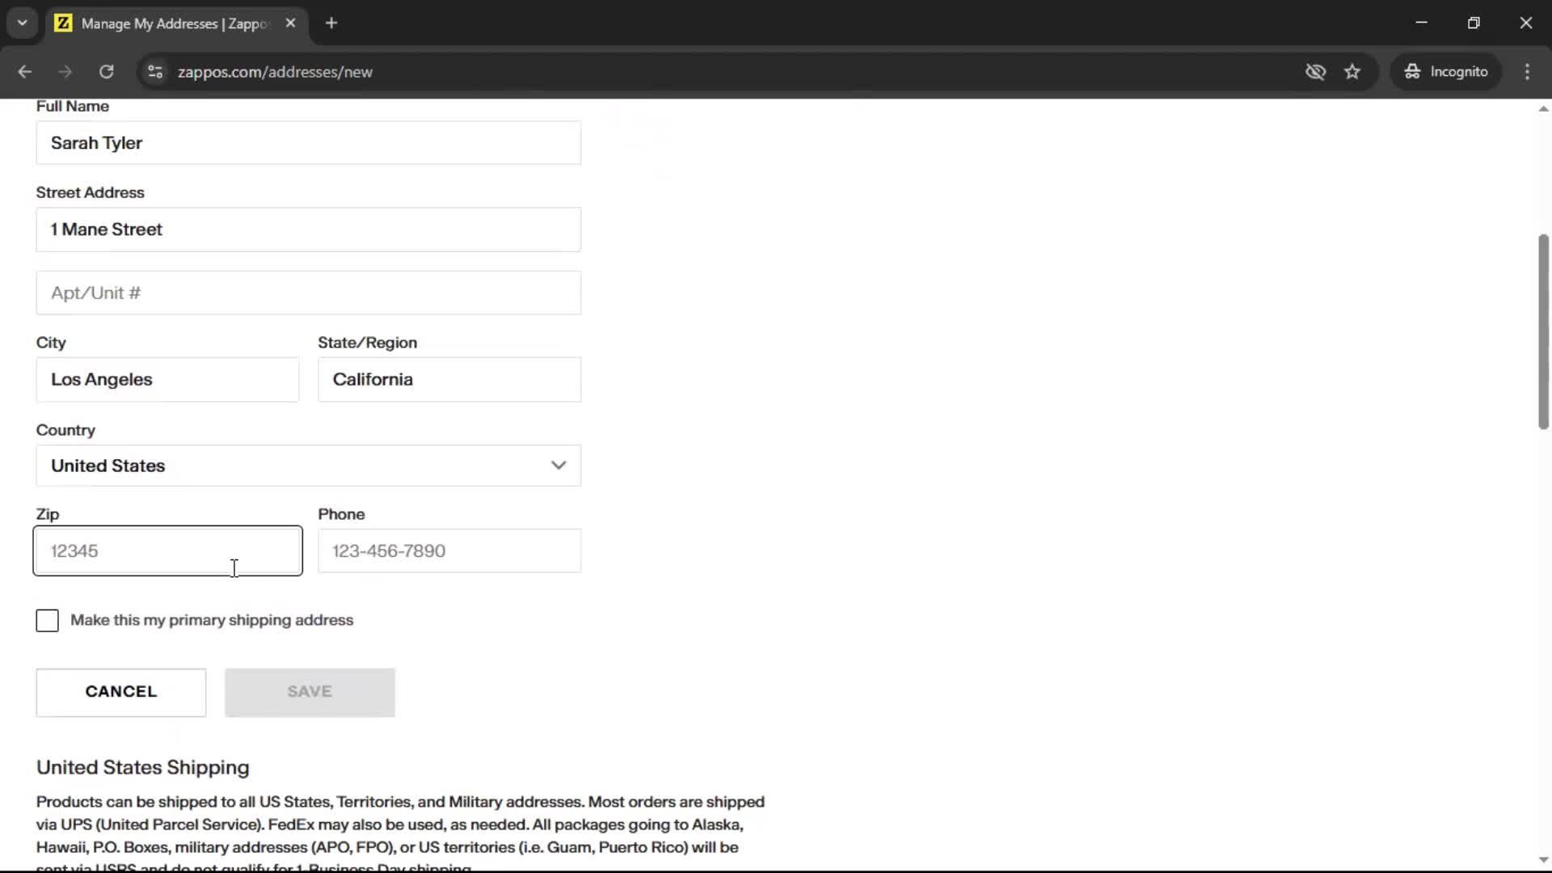Click the address bar URL
Image resolution: width=1552 pixels, height=873 pixels.
tap(275, 72)
